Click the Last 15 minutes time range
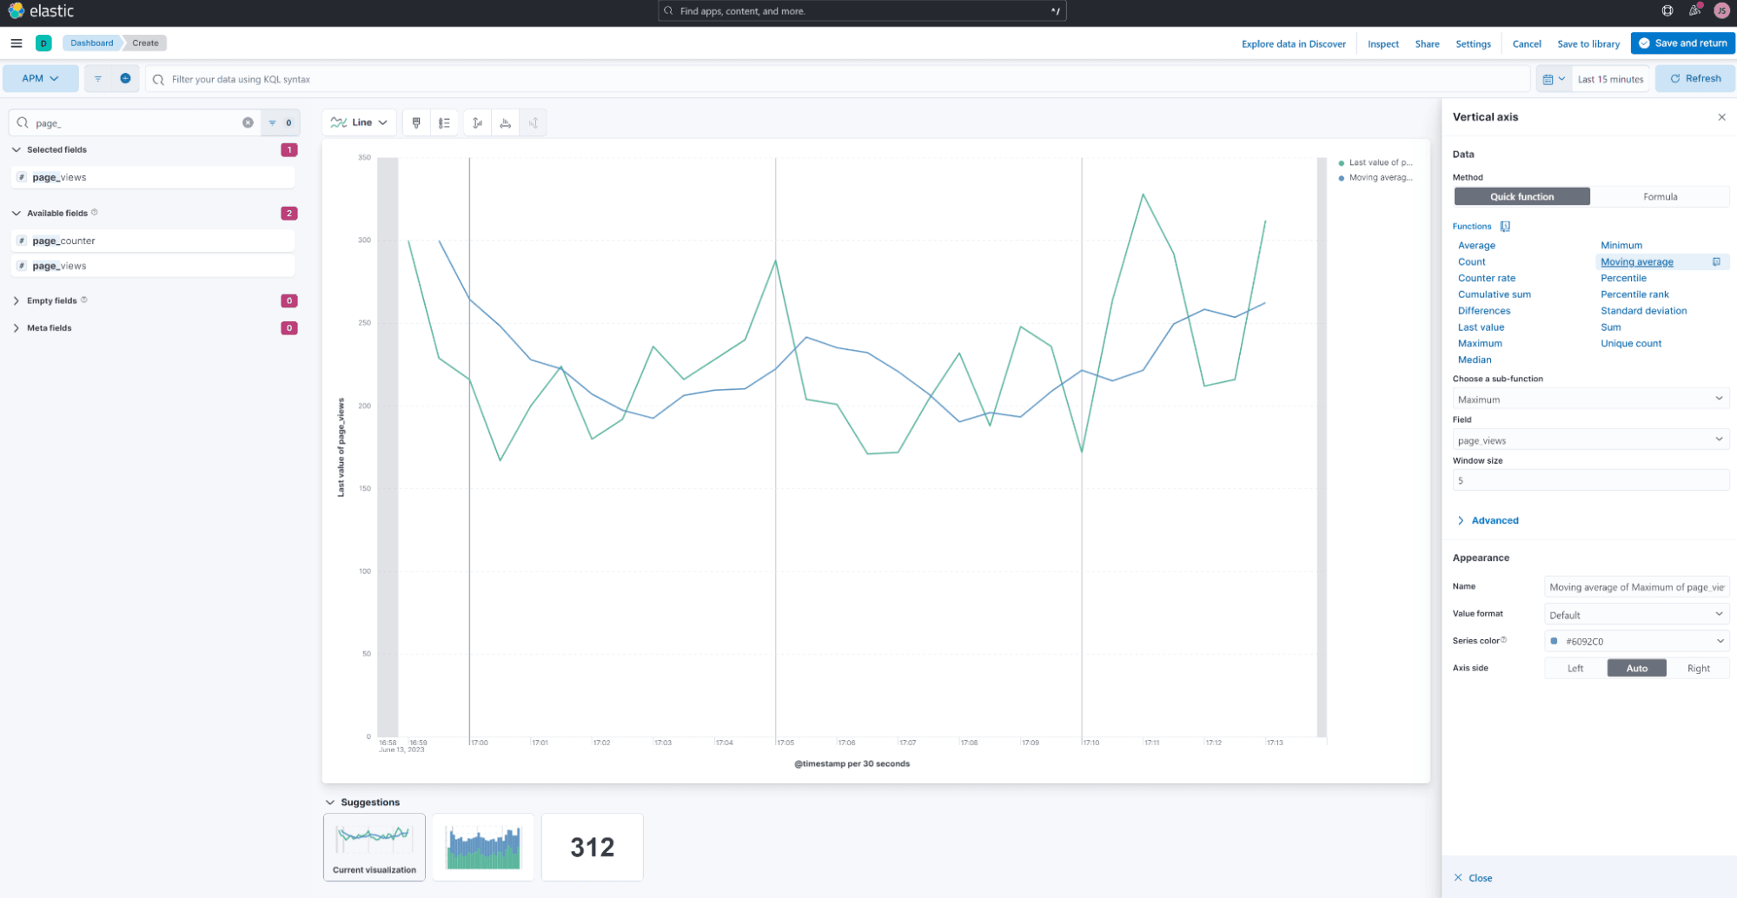The height and width of the screenshot is (898, 1737). coord(1610,79)
